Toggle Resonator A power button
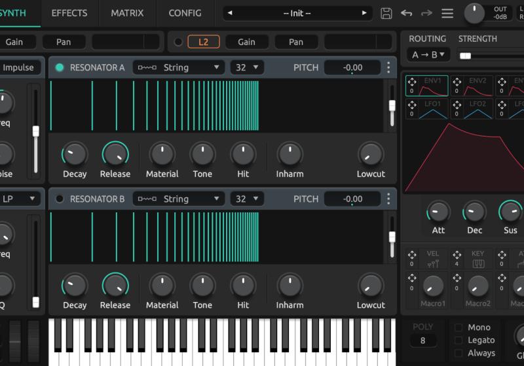Screen dimensions: 524x366 coord(60,67)
